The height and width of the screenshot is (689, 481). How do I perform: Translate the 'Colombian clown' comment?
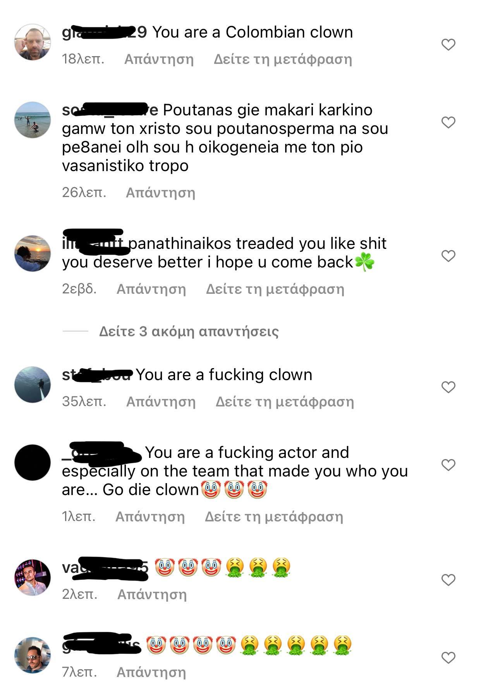(x=283, y=59)
